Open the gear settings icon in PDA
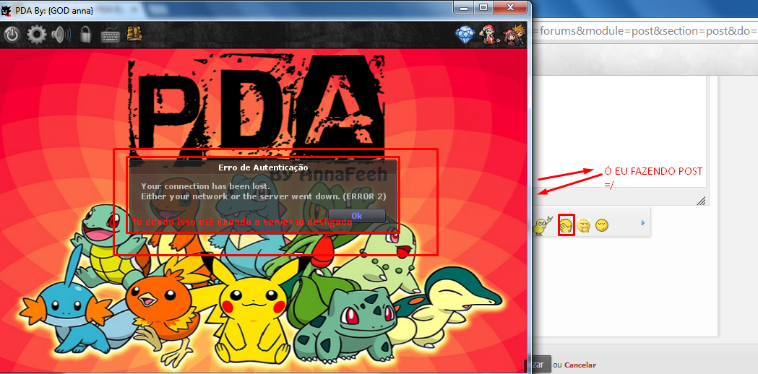 point(36,35)
